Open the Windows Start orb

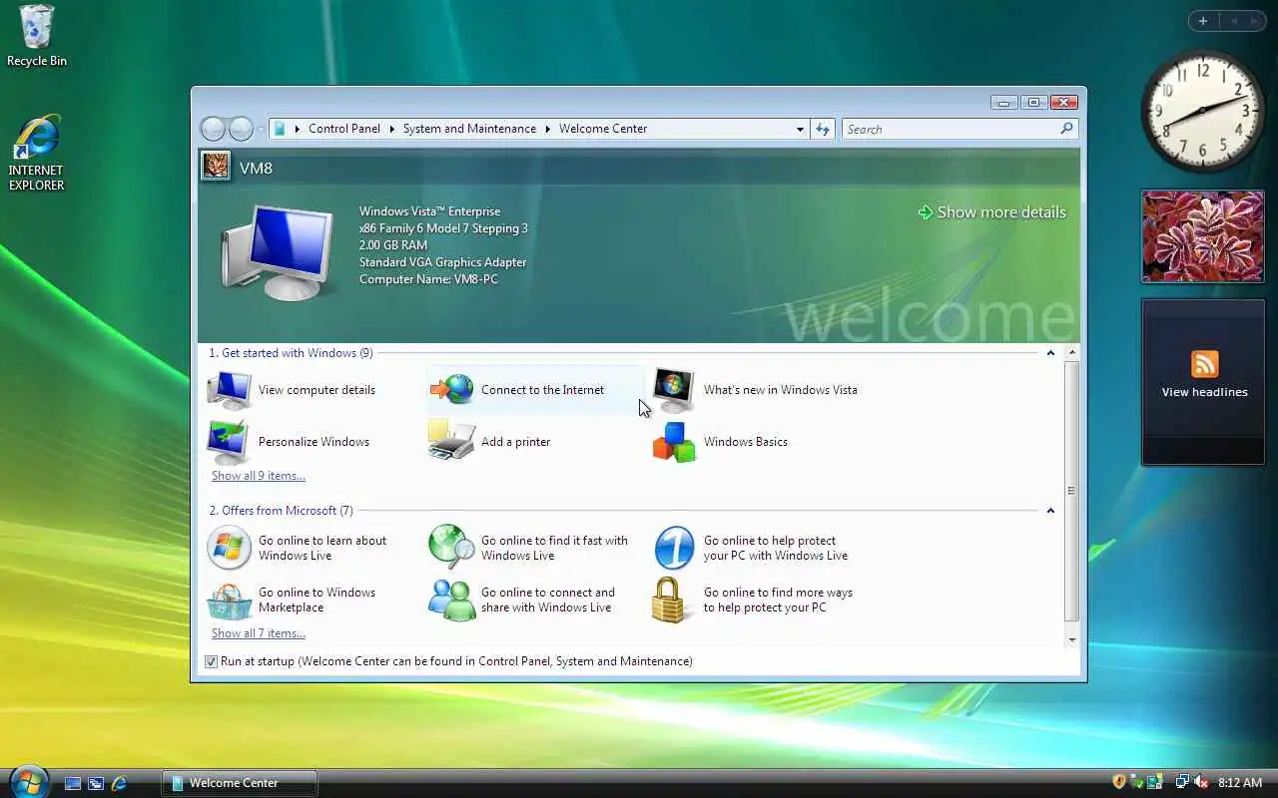coord(28,780)
